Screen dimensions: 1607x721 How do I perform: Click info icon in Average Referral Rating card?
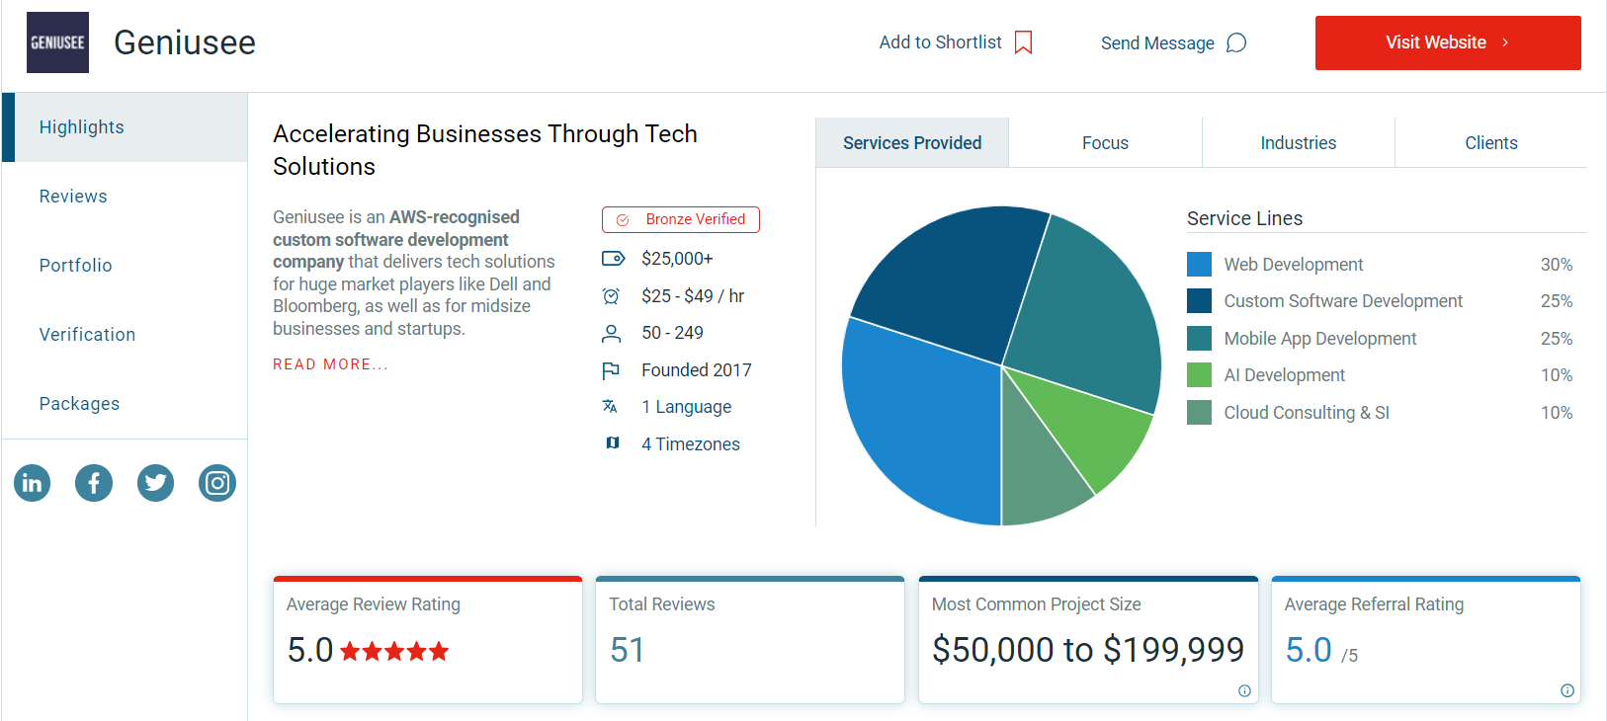[1567, 690]
